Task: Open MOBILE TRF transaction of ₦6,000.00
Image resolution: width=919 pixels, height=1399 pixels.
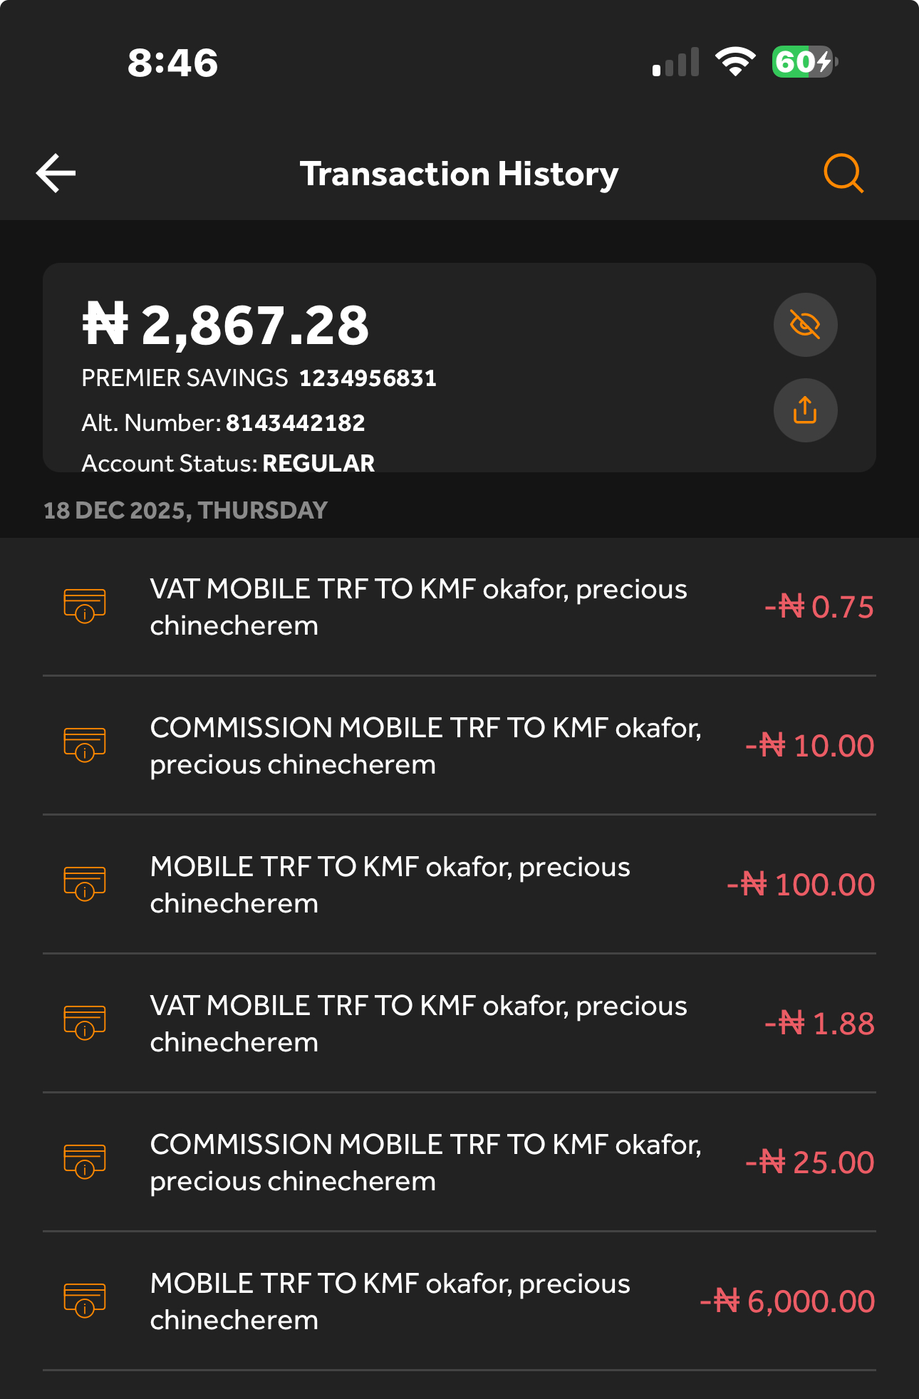Action: pos(390,1301)
